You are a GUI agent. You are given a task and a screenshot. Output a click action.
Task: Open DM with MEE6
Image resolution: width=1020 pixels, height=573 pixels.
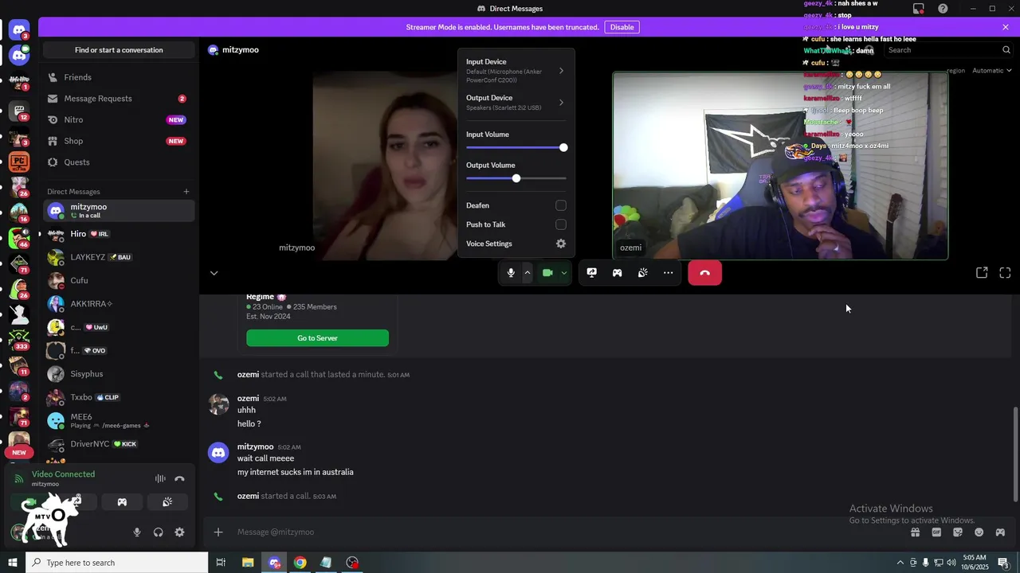[x=119, y=420]
